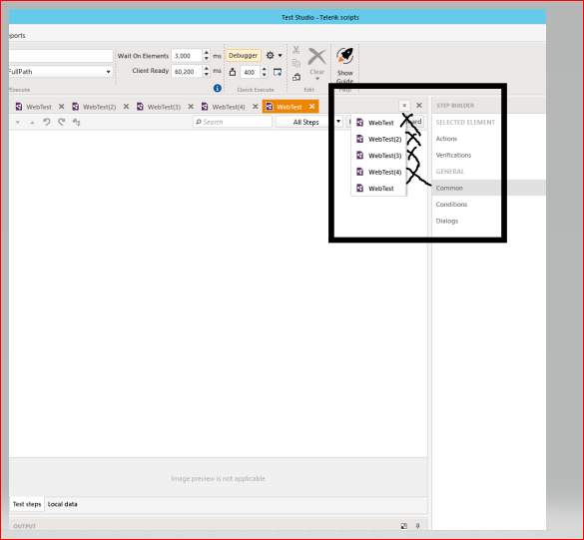The width and height of the screenshot is (584, 540).
Task: Decrease the Client Ready value
Action: click(207, 74)
